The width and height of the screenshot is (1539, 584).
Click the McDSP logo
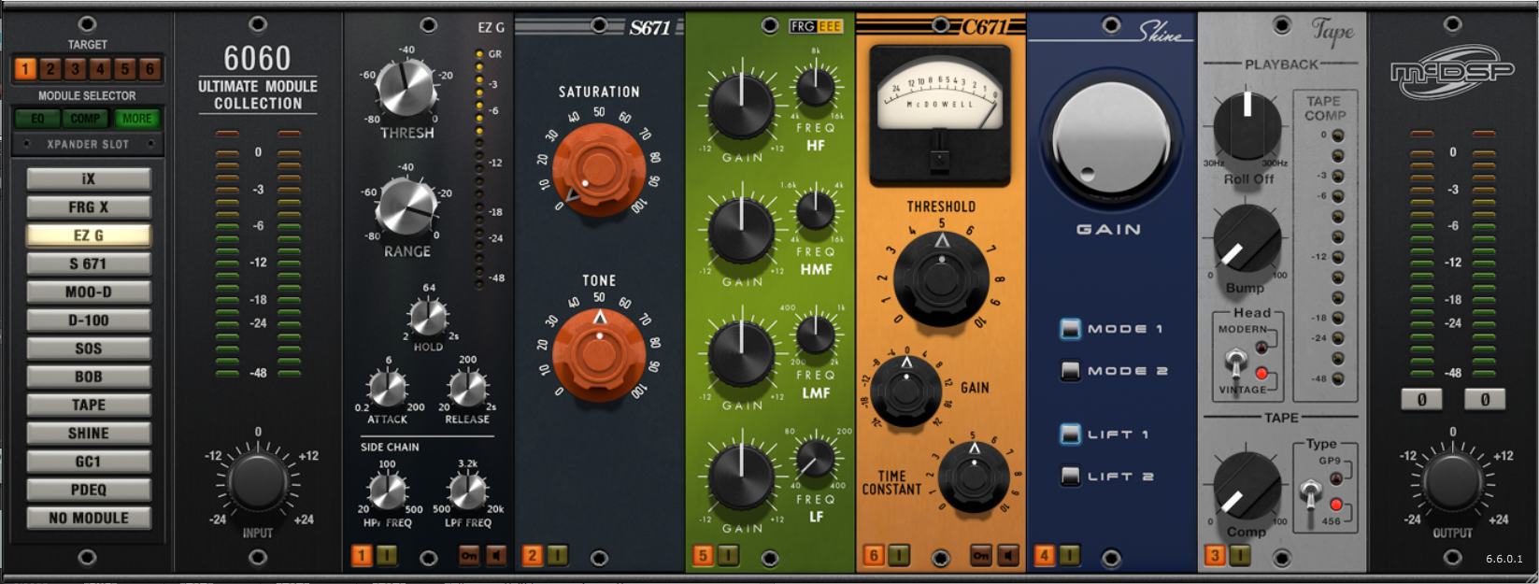click(1452, 71)
